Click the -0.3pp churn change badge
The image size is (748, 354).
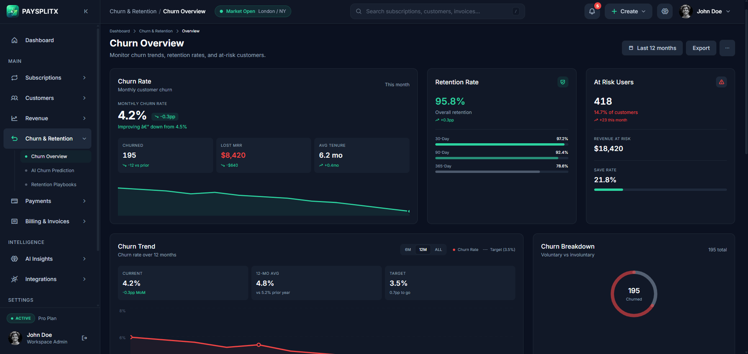(165, 117)
